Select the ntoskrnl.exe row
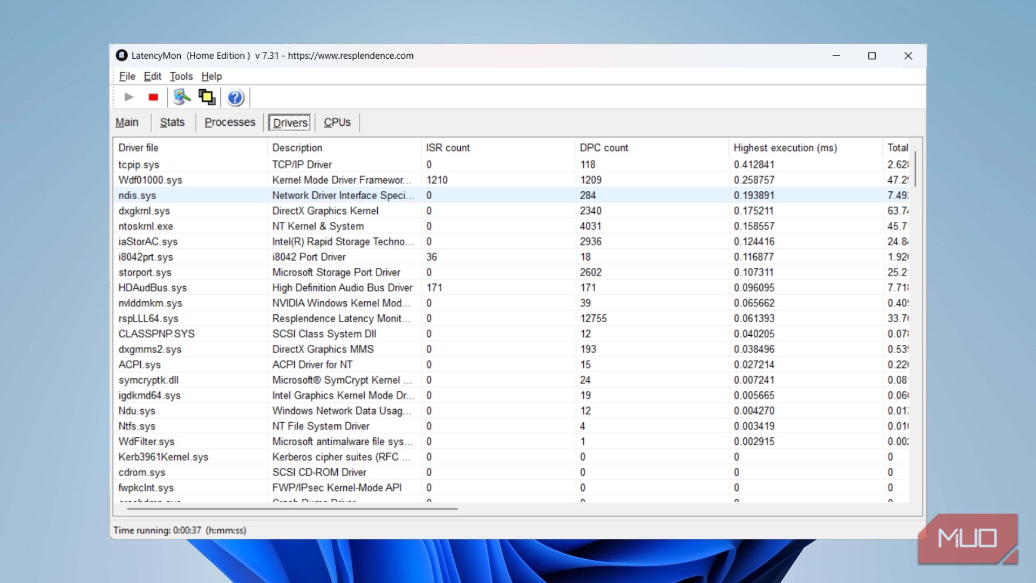This screenshot has width=1036, height=583. click(x=511, y=226)
